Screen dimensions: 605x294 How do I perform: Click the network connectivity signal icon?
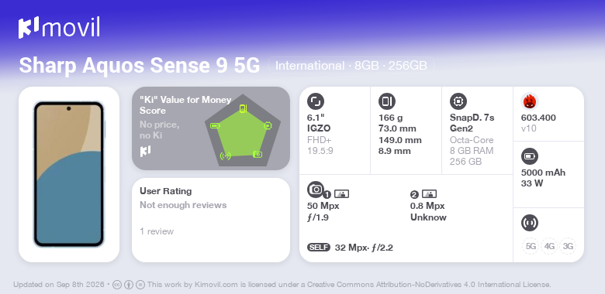click(529, 223)
